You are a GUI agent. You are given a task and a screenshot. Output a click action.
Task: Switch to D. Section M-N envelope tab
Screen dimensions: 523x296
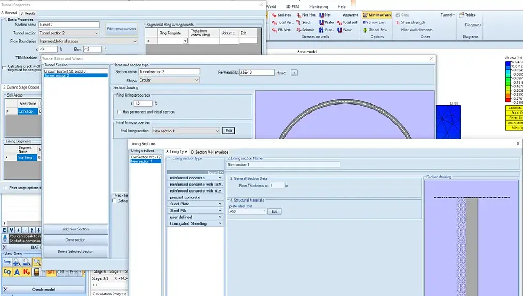209,152
